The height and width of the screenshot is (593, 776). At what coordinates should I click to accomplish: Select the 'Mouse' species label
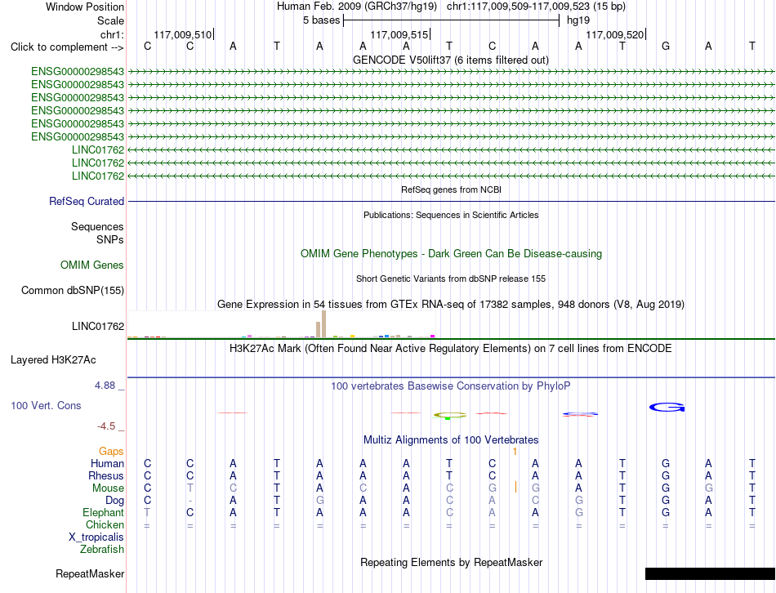coord(108,488)
